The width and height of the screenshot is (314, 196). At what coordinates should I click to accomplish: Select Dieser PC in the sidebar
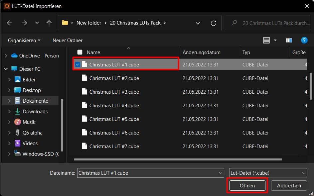pyautogui.click(x=26, y=69)
